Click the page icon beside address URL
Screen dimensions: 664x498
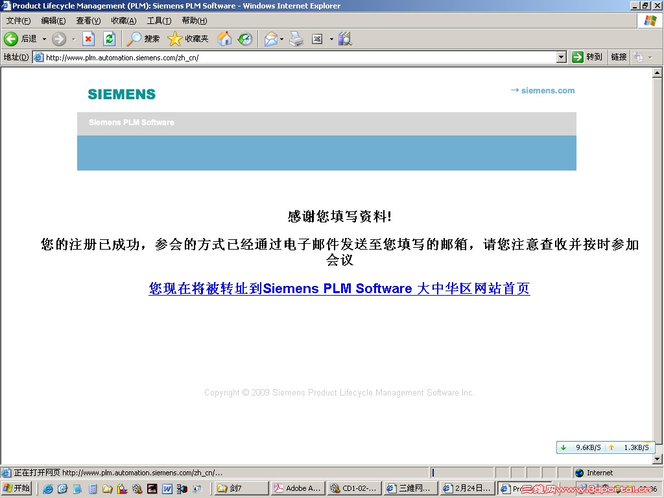[38, 57]
